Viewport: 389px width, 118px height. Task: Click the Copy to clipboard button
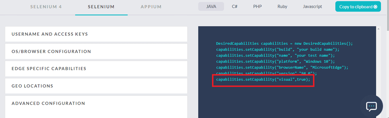tap(358, 7)
